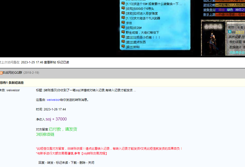Close the message using 关闭 link
This screenshot has width=245, height=167.
coord(91,163)
